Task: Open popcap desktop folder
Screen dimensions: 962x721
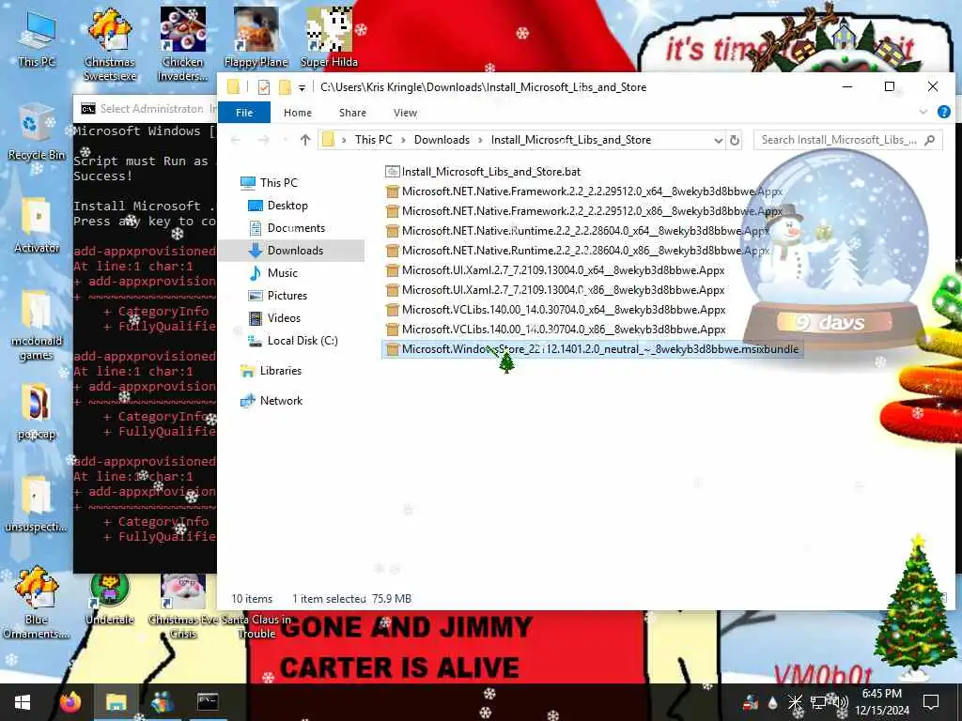Action: (37, 412)
